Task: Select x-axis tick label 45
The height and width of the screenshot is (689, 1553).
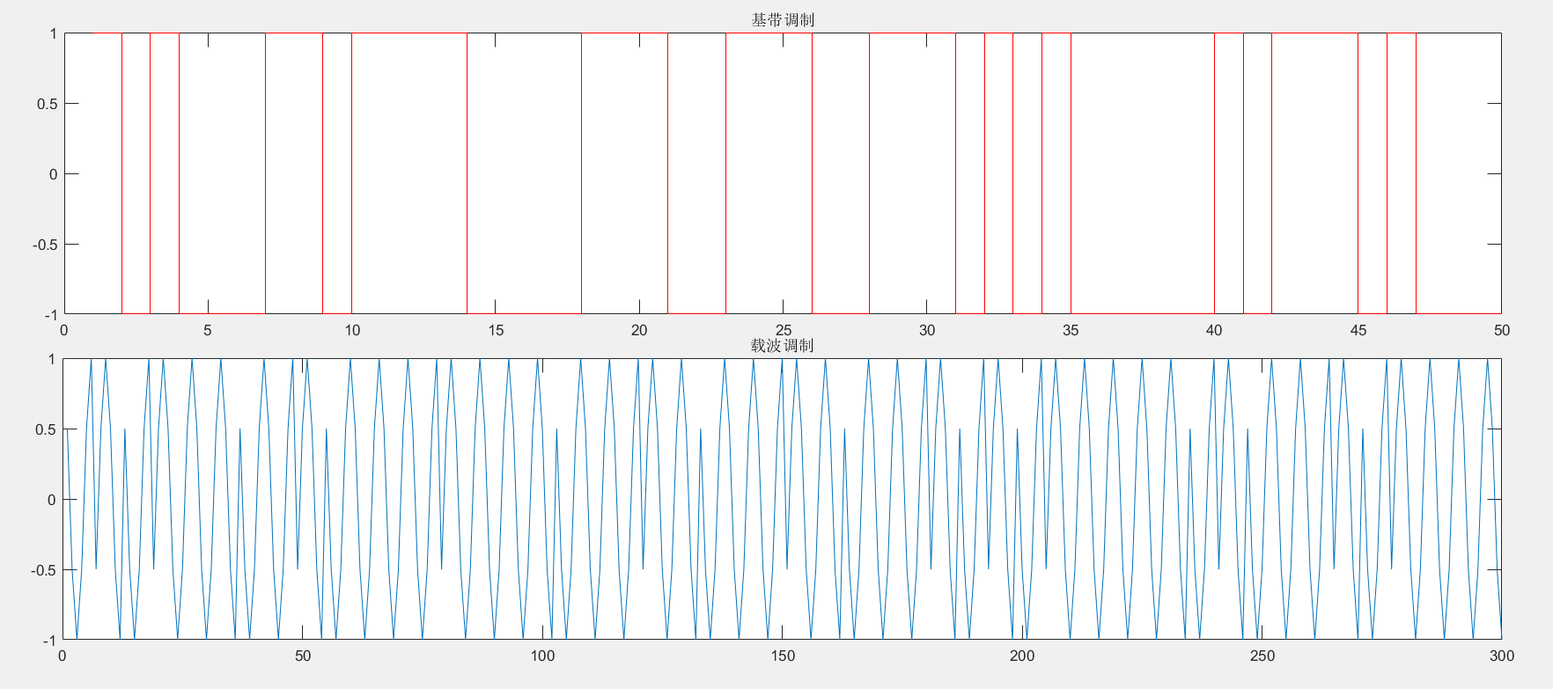Action: click(1358, 330)
